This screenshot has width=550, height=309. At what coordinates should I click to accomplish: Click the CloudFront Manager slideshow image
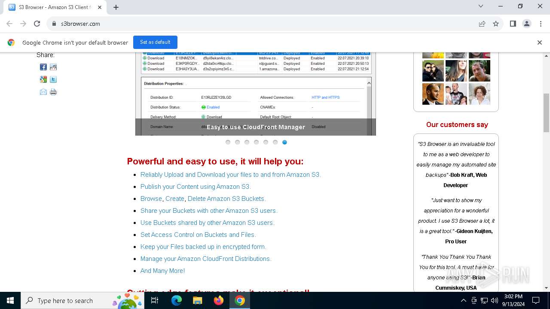coord(256,94)
